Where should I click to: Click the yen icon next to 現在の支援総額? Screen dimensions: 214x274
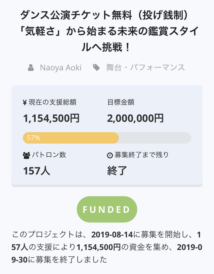[x=25, y=103]
